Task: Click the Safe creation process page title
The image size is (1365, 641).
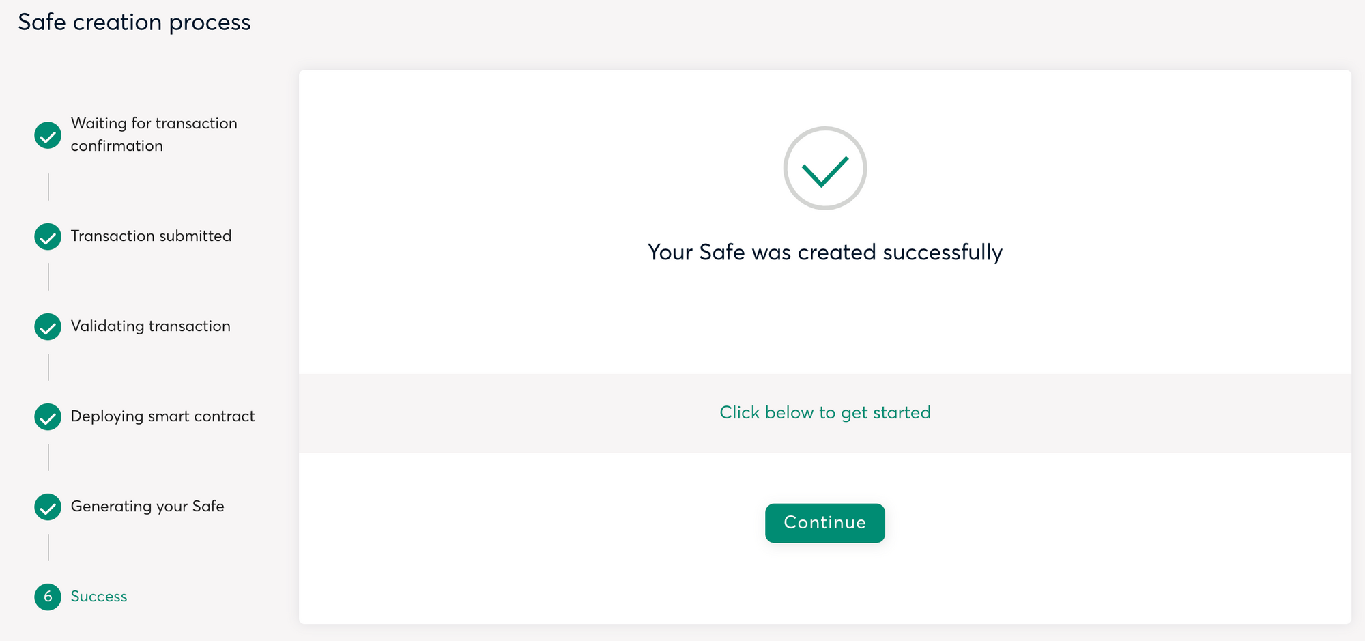Action: (x=134, y=22)
